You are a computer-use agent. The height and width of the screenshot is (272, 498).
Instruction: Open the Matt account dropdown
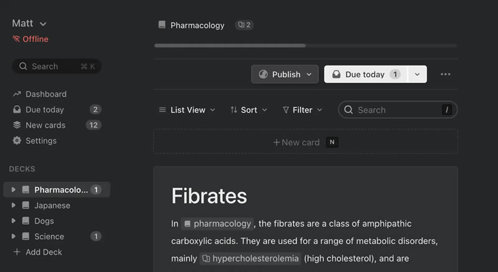click(29, 23)
